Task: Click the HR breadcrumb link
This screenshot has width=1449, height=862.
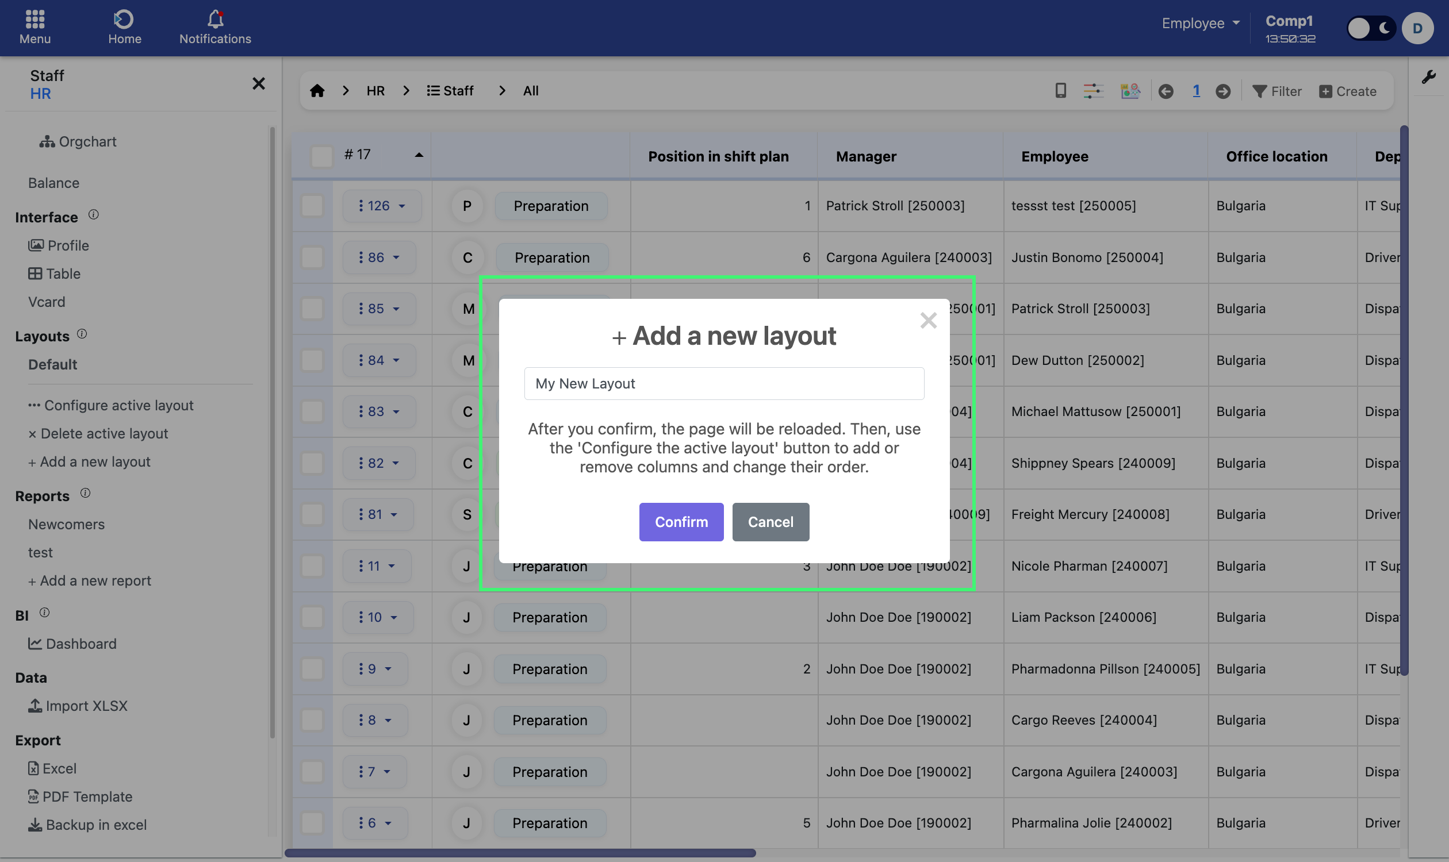Action: click(375, 91)
